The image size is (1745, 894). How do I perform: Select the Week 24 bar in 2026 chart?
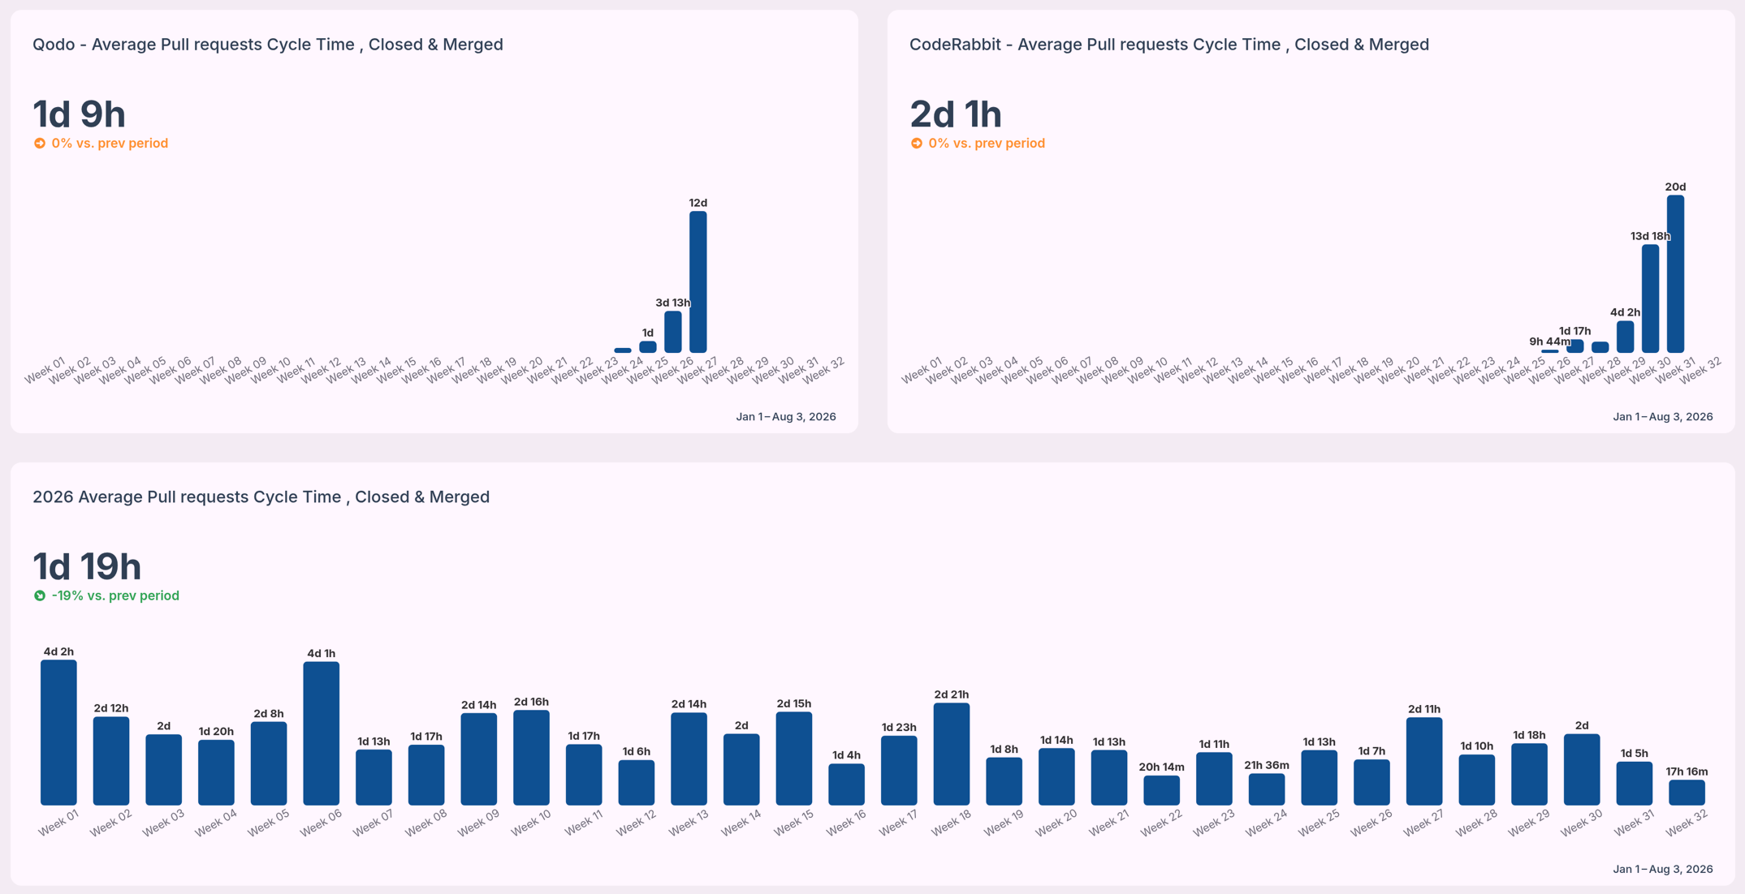[x=1267, y=789]
